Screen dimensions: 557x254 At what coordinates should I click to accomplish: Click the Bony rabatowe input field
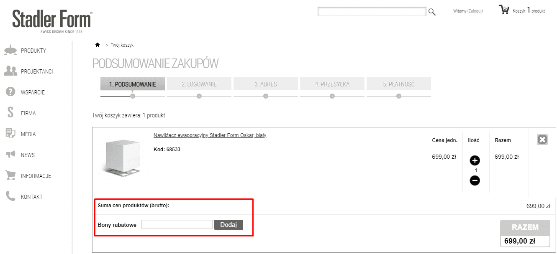[x=177, y=225]
